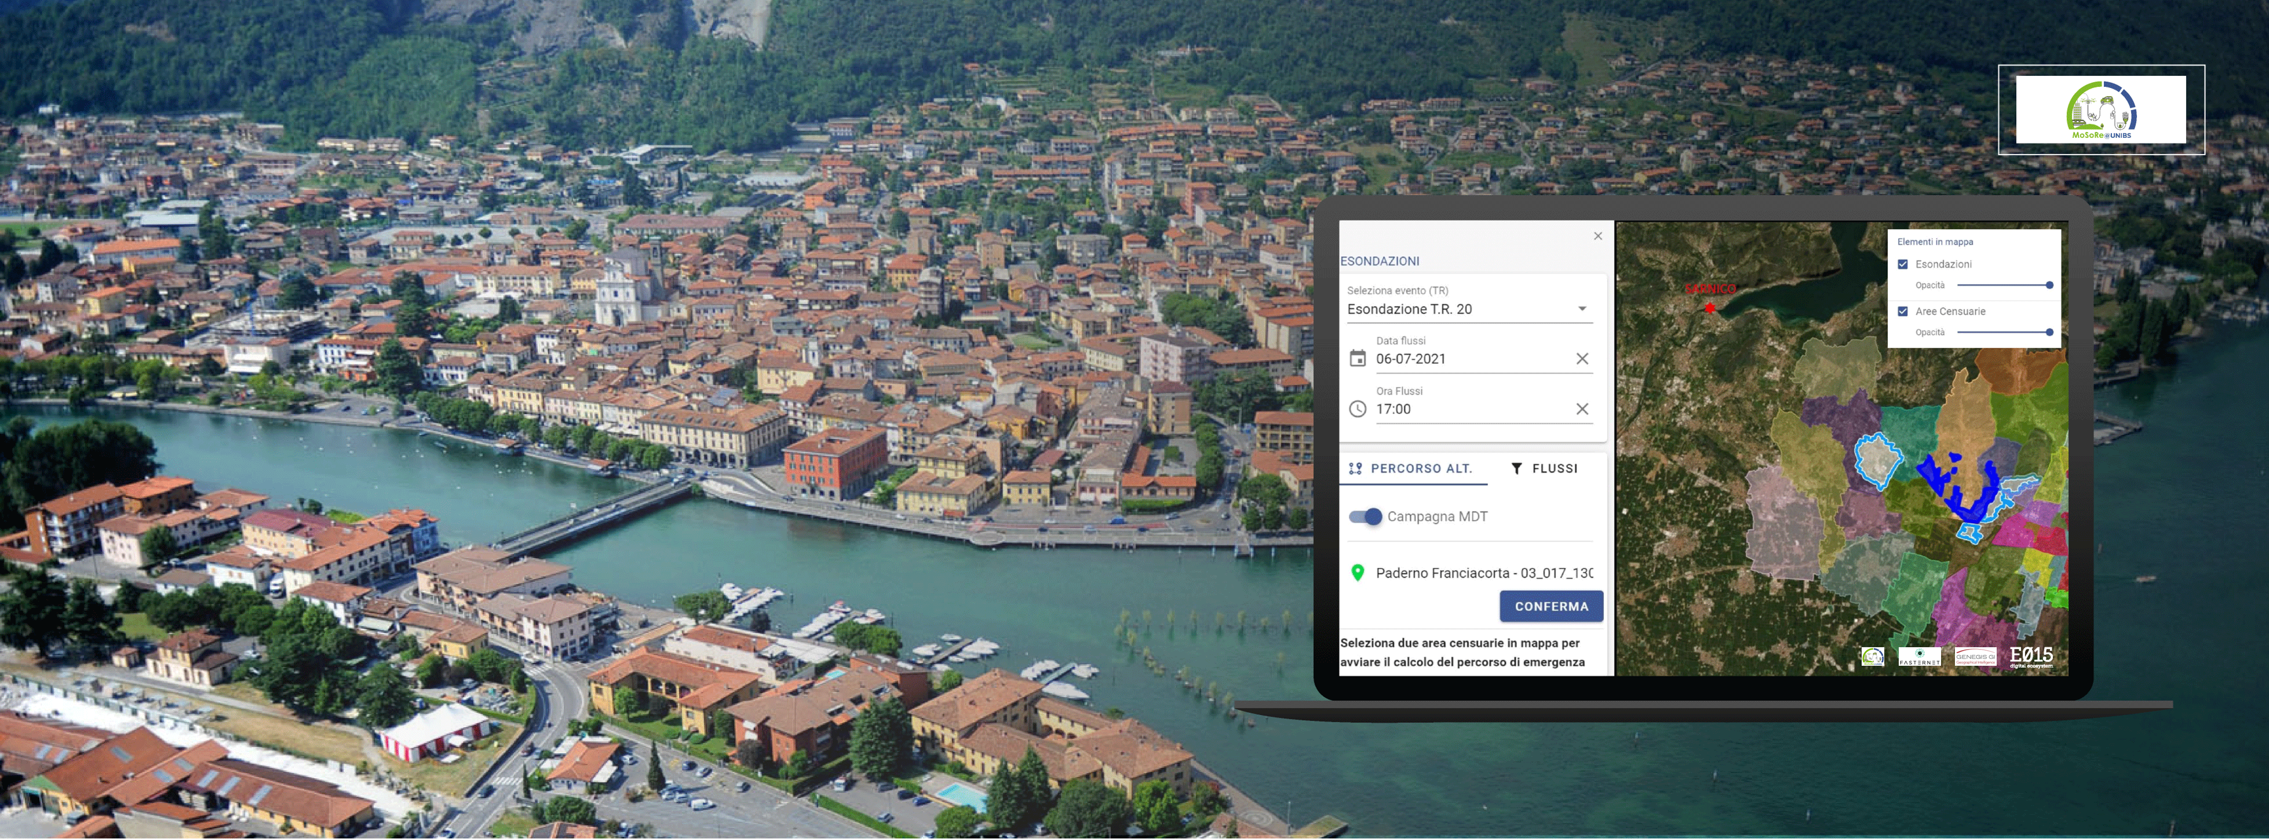Clear the Data flussi date value
2269x839 pixels.
(1582, 358)
